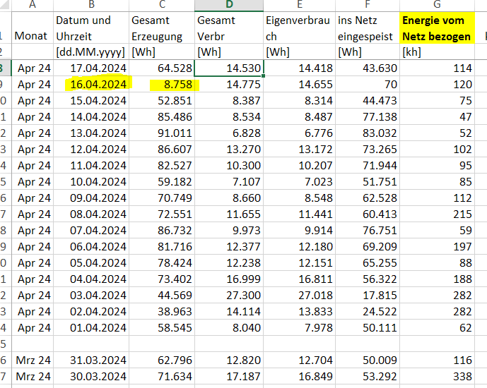487x388 pixels.
Task: Click the 'Gesamt Verbr' header cell
Action: coord(229,28)
